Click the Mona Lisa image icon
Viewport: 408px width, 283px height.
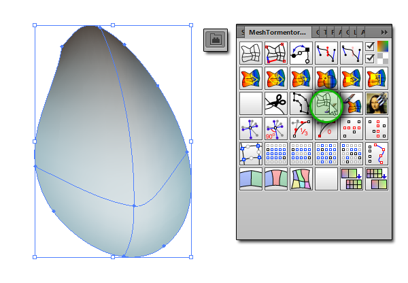(377, 103)
